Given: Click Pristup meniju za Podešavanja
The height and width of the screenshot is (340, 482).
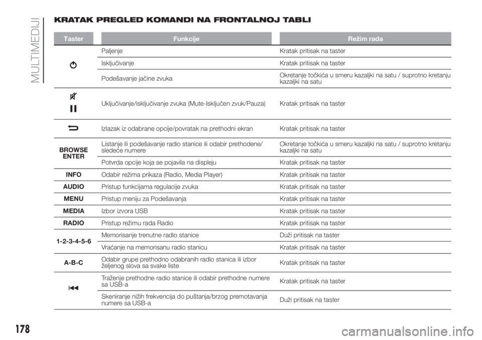Looking at the screenshot, I should tap(144, 199).
